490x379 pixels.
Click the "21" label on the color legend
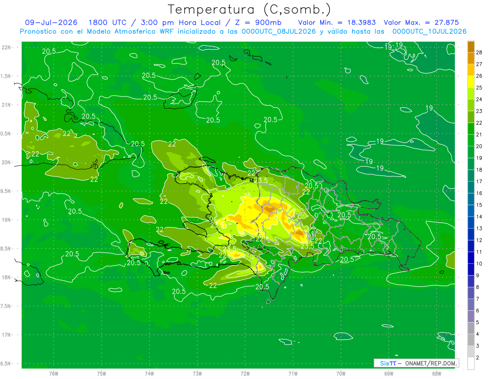point(479,135)
